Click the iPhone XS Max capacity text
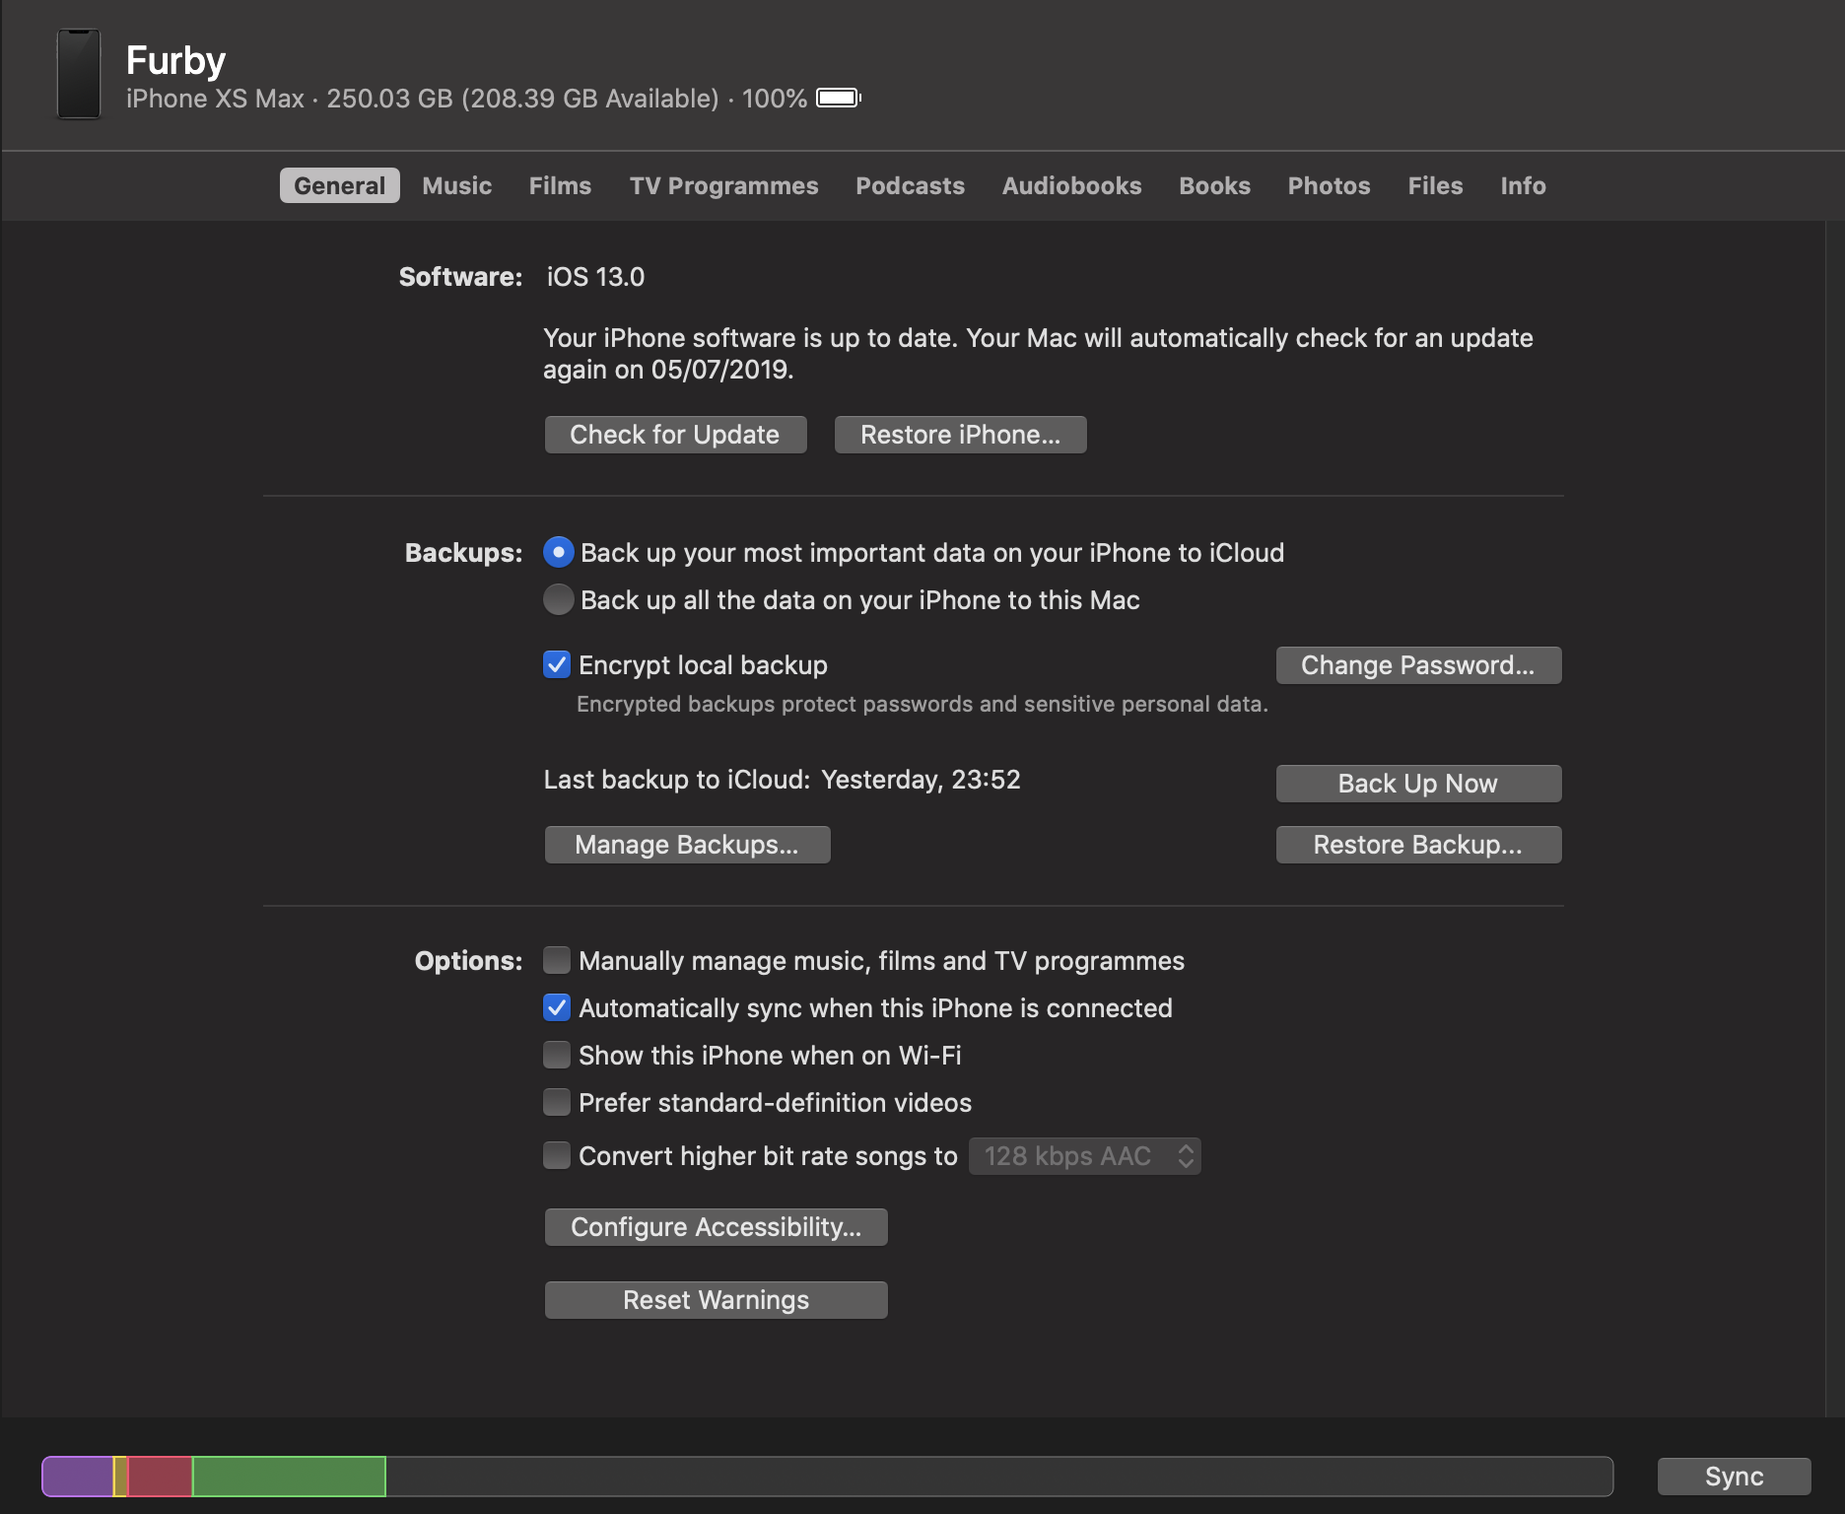The image size is (1845, 1514). [423, 99]
